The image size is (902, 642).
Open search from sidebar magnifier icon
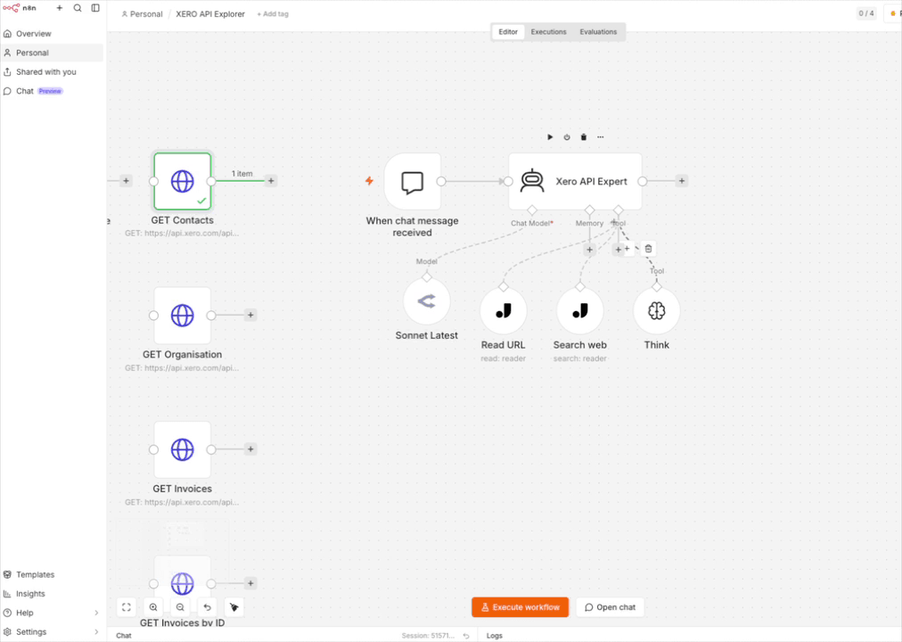click(x=78, y=8)
